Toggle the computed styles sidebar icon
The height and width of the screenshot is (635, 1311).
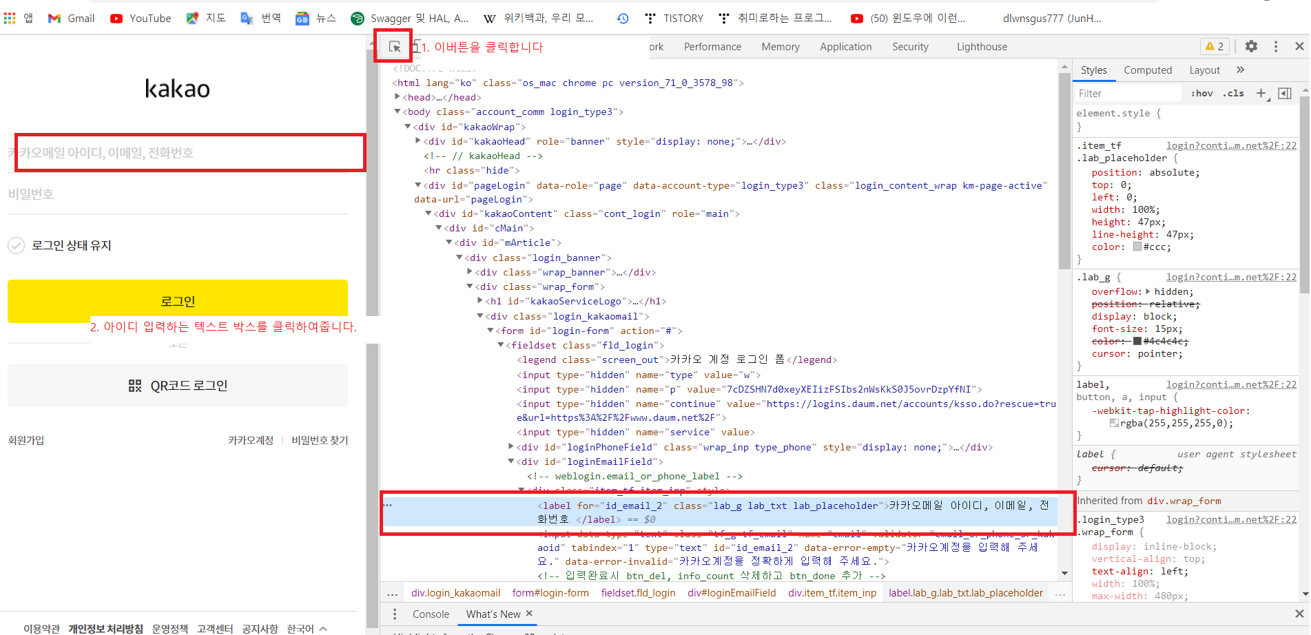point(1285,93)
